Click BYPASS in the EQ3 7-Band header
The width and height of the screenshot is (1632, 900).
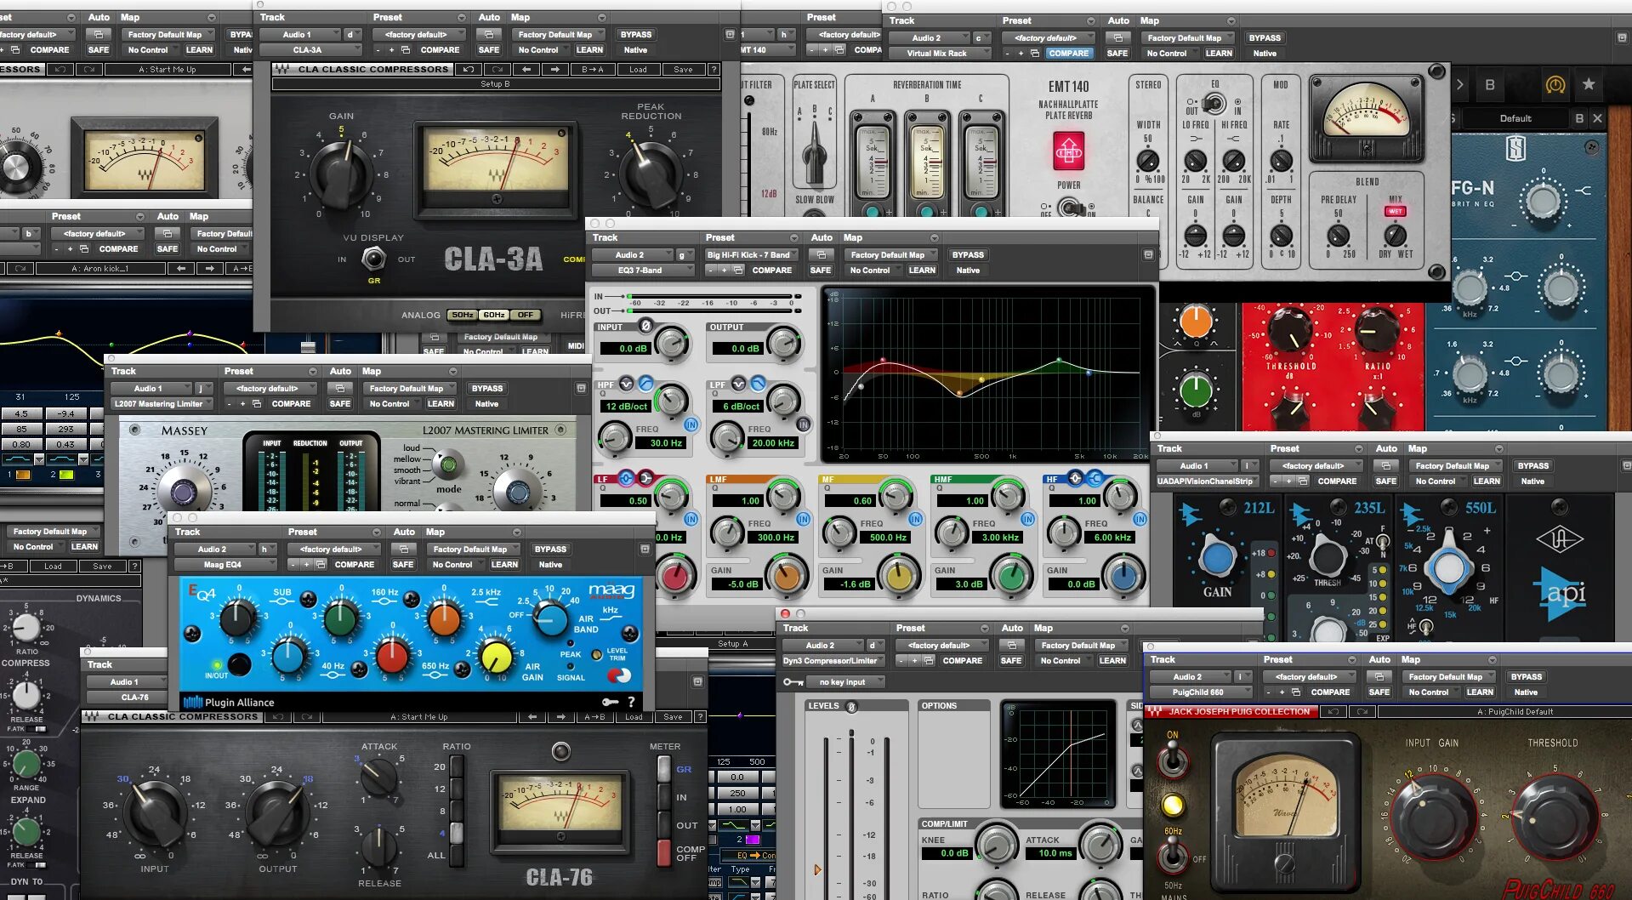point(968,255)
